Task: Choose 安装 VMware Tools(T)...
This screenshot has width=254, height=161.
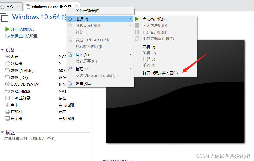Action: [100, 75]
